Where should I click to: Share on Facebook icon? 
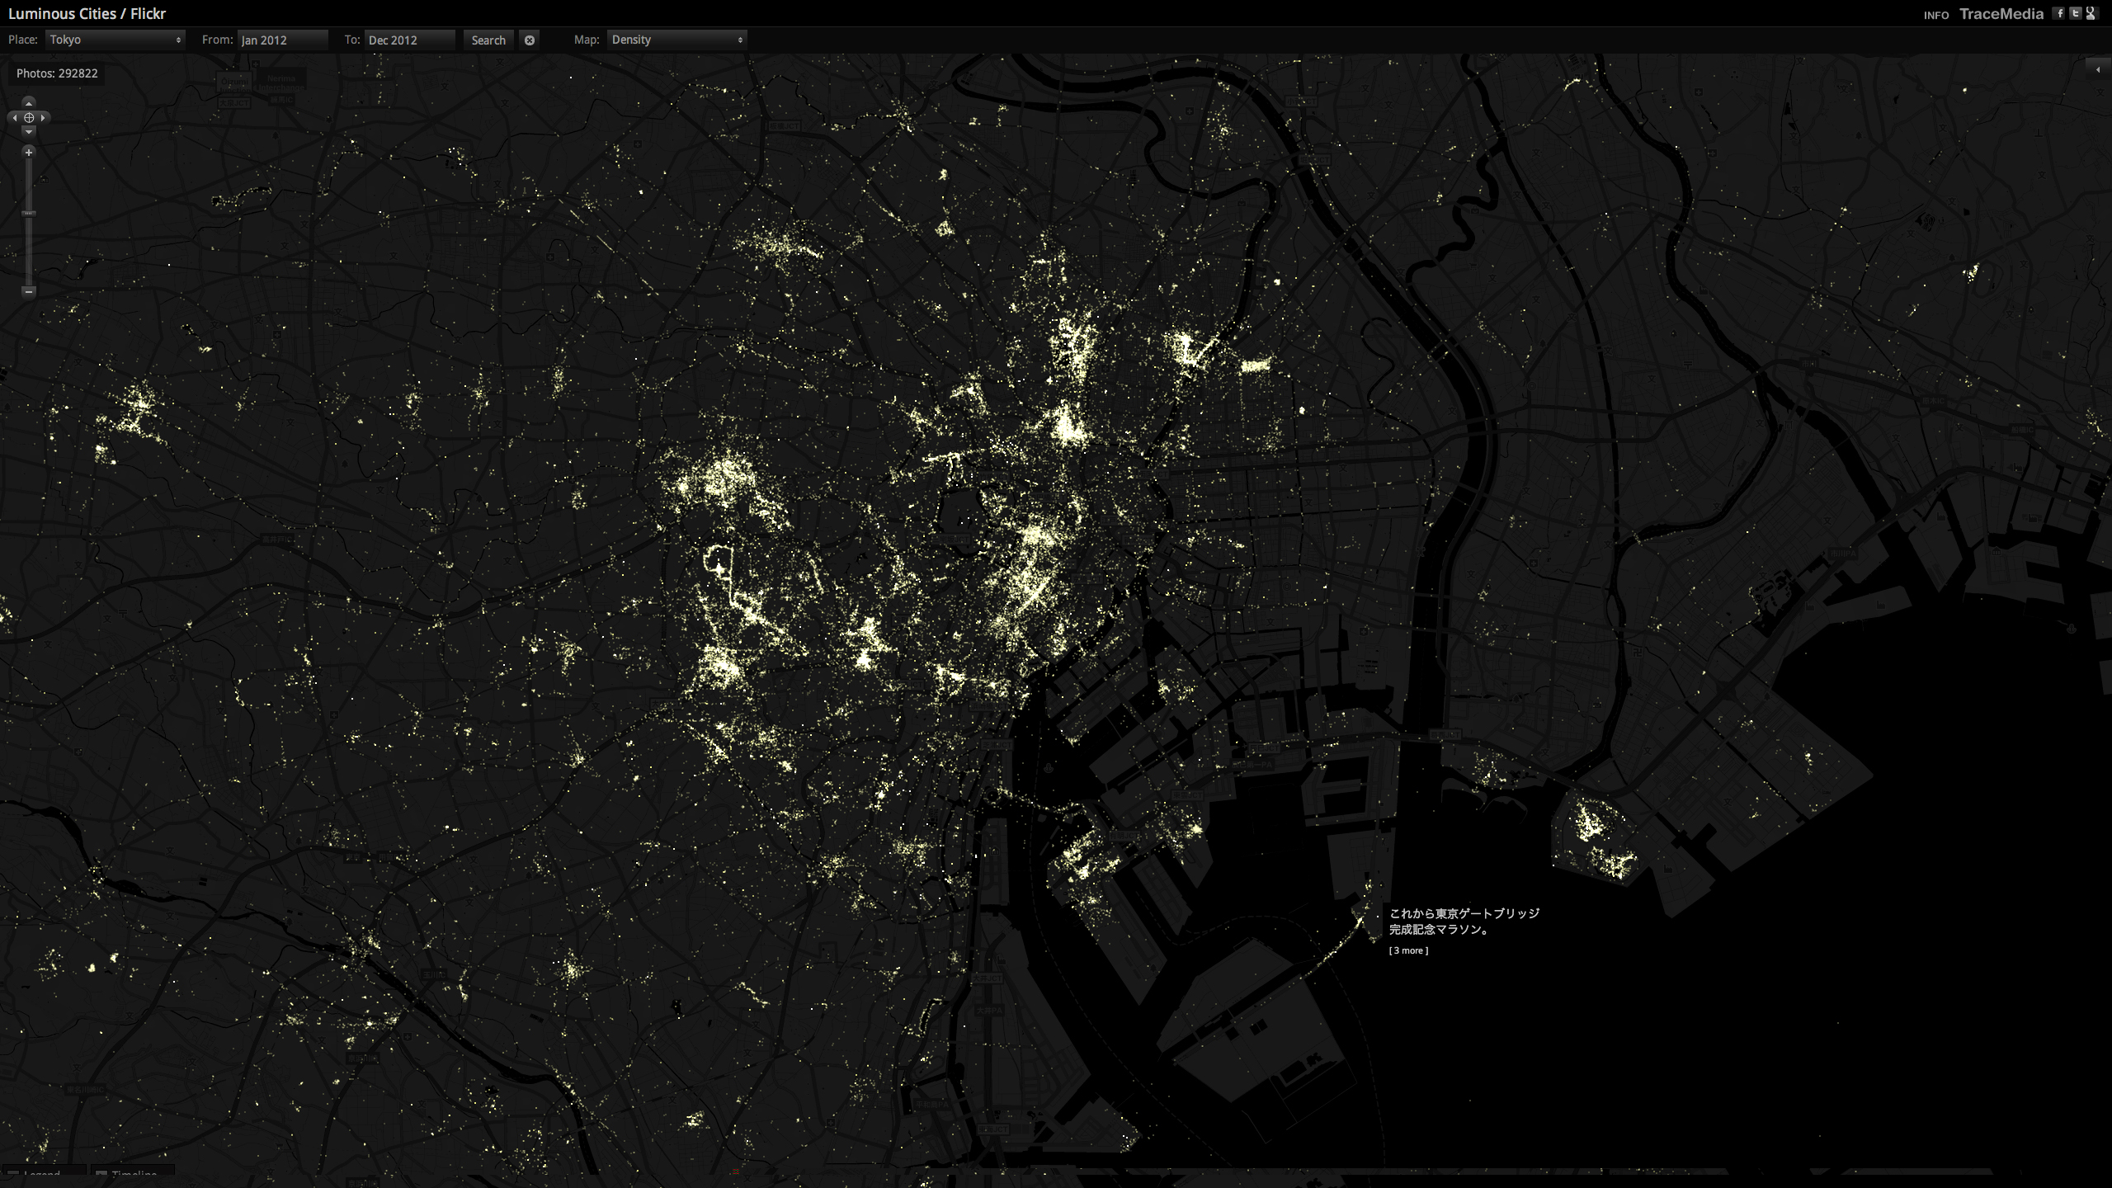coord(2059,13)
